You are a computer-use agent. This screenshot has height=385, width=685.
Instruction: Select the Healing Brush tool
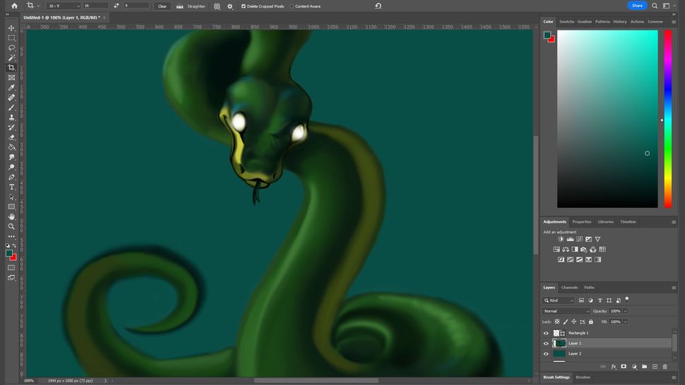(x=11, y=98)
